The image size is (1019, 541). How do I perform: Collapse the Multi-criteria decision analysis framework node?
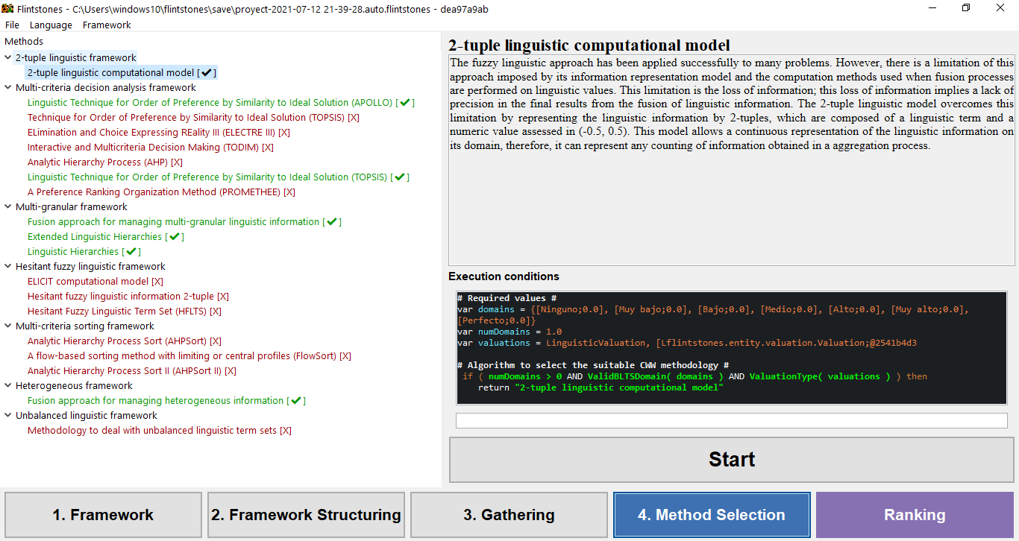click(8, 88)
